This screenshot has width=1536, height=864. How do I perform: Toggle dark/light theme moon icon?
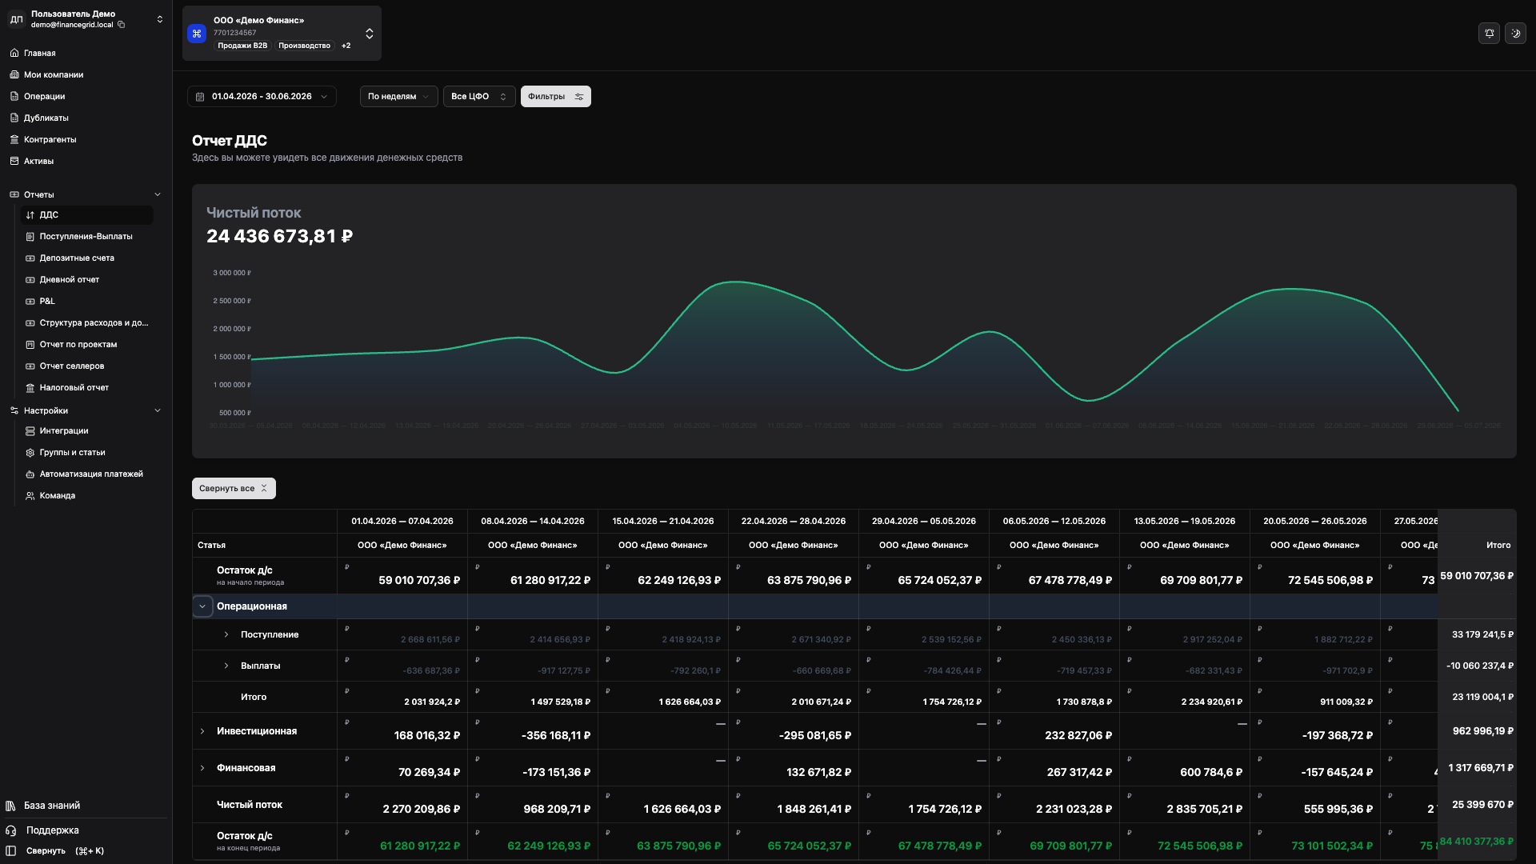pos(1515,34)
